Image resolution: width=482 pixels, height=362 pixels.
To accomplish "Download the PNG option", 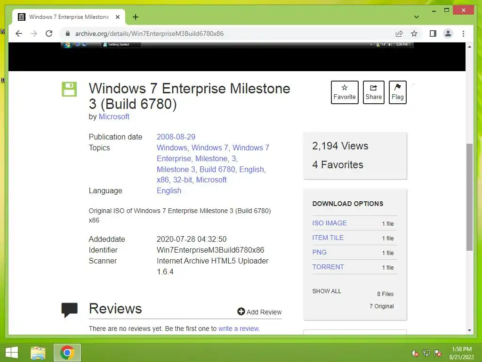I will [x=320, y=252].
